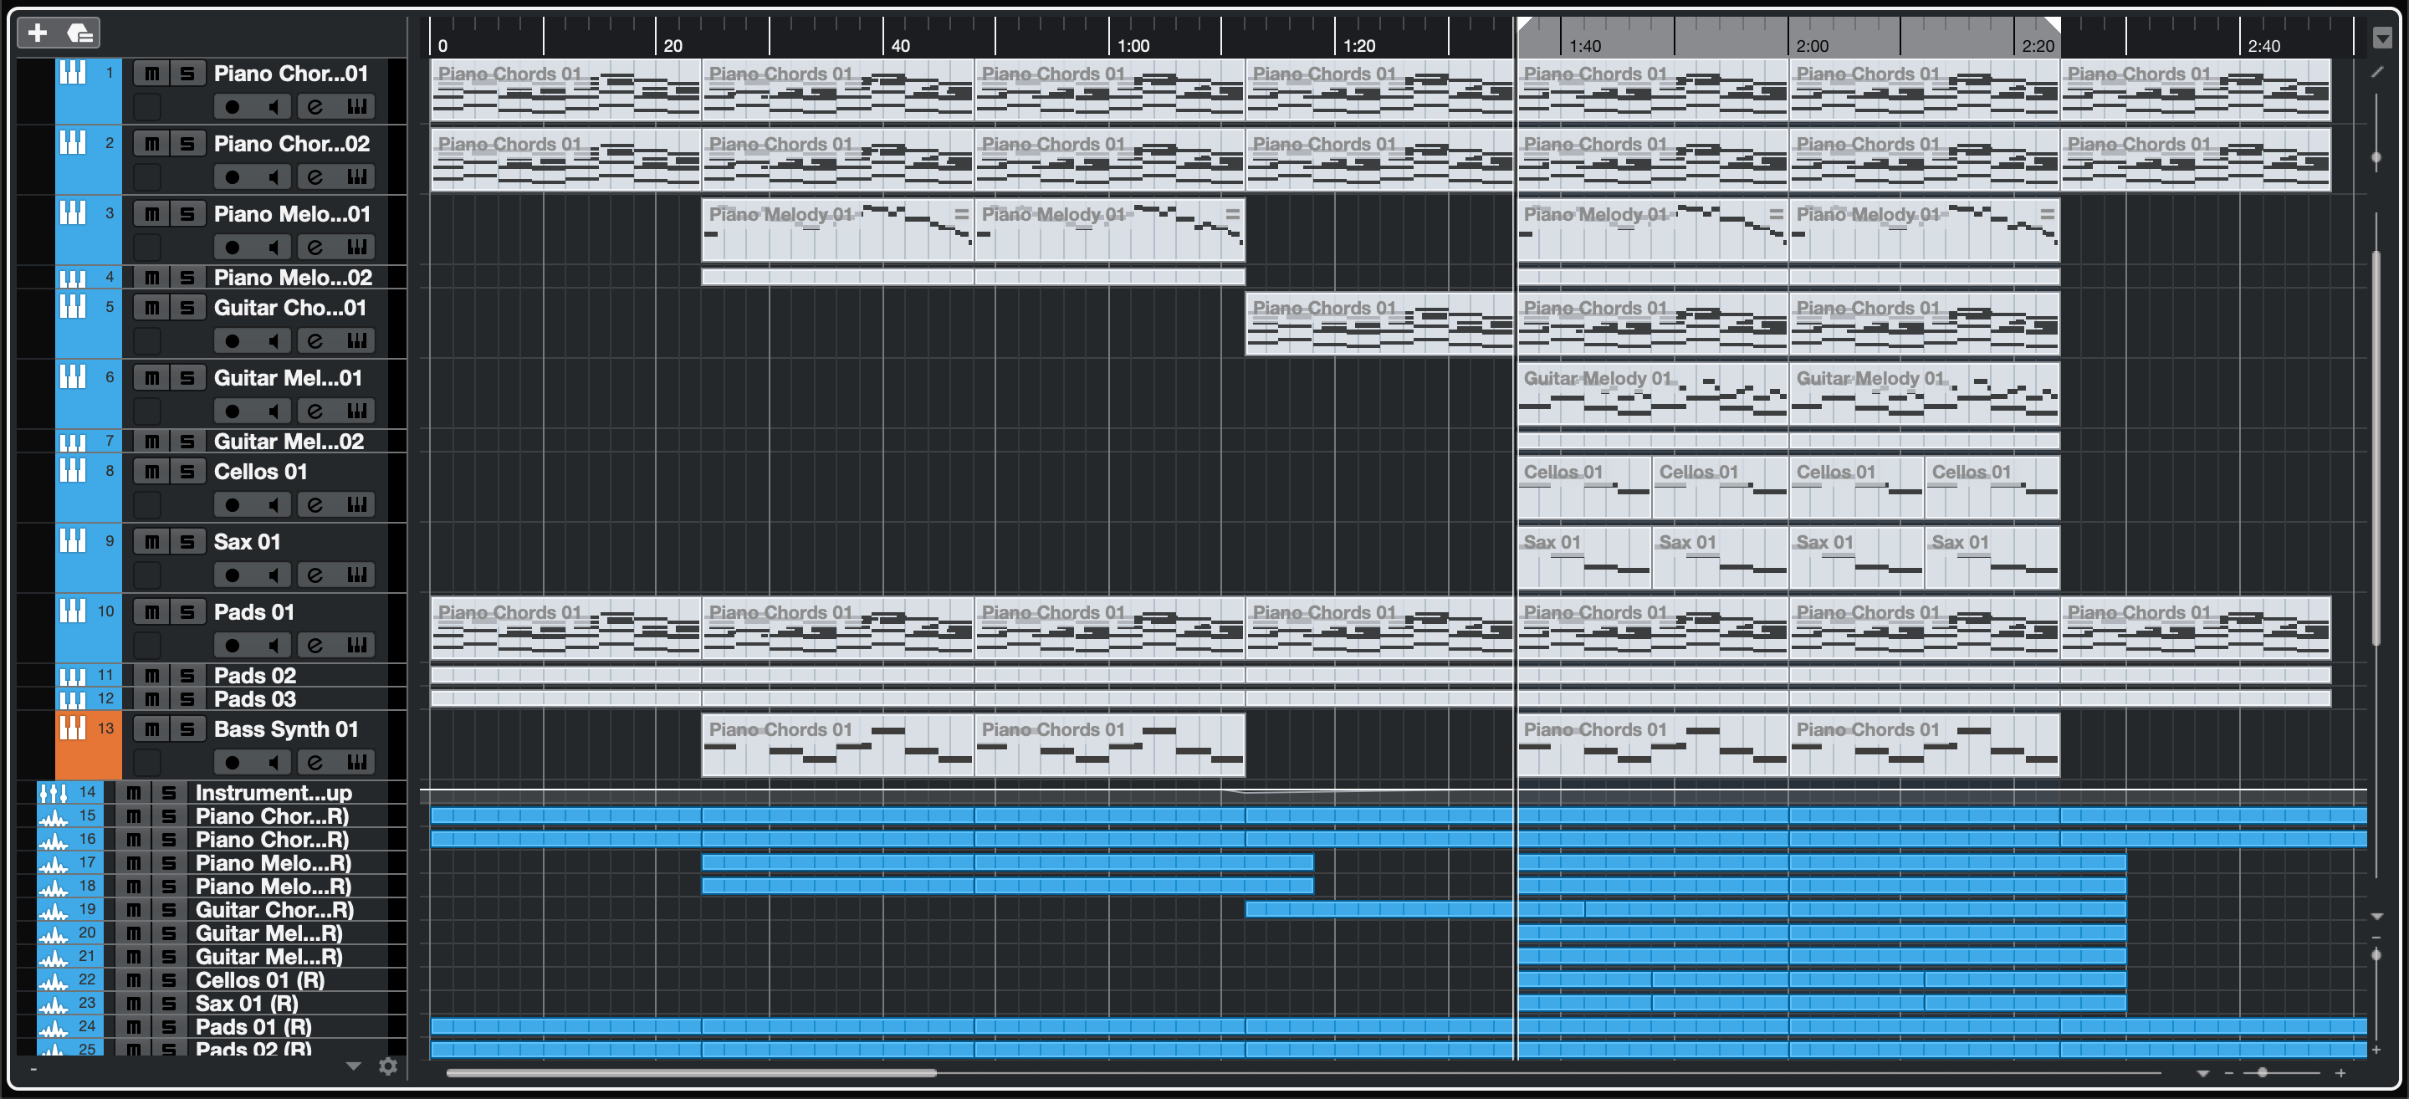Click the horizontal zoom-in plus button
The image size is (2409, 1099).
coord(2340,1074)
